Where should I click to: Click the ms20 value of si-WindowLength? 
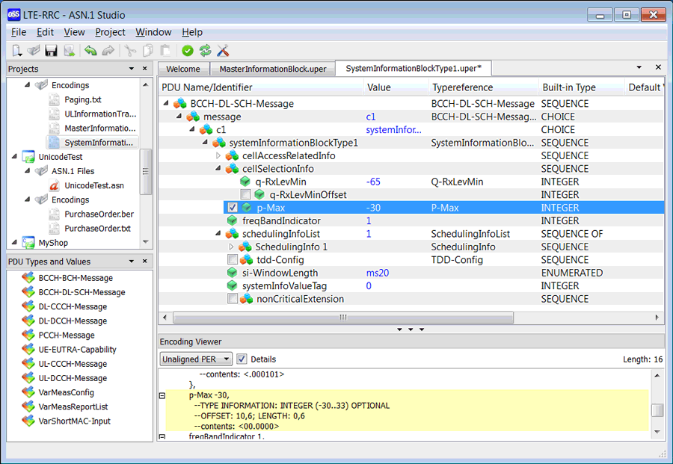378,273
